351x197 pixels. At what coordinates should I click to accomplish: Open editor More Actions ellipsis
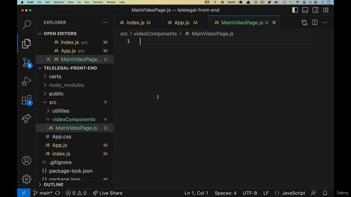[325, 22]
